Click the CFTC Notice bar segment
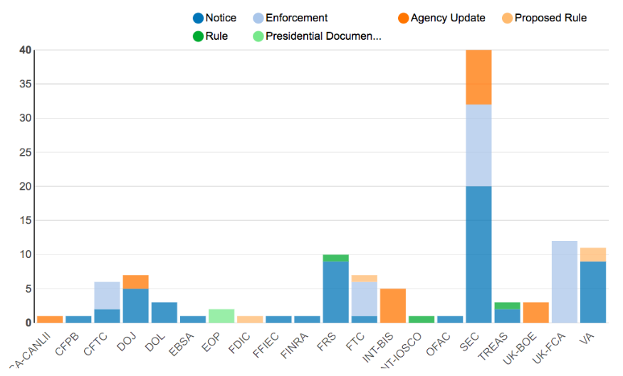623x376 pixels. pos(107,316)
